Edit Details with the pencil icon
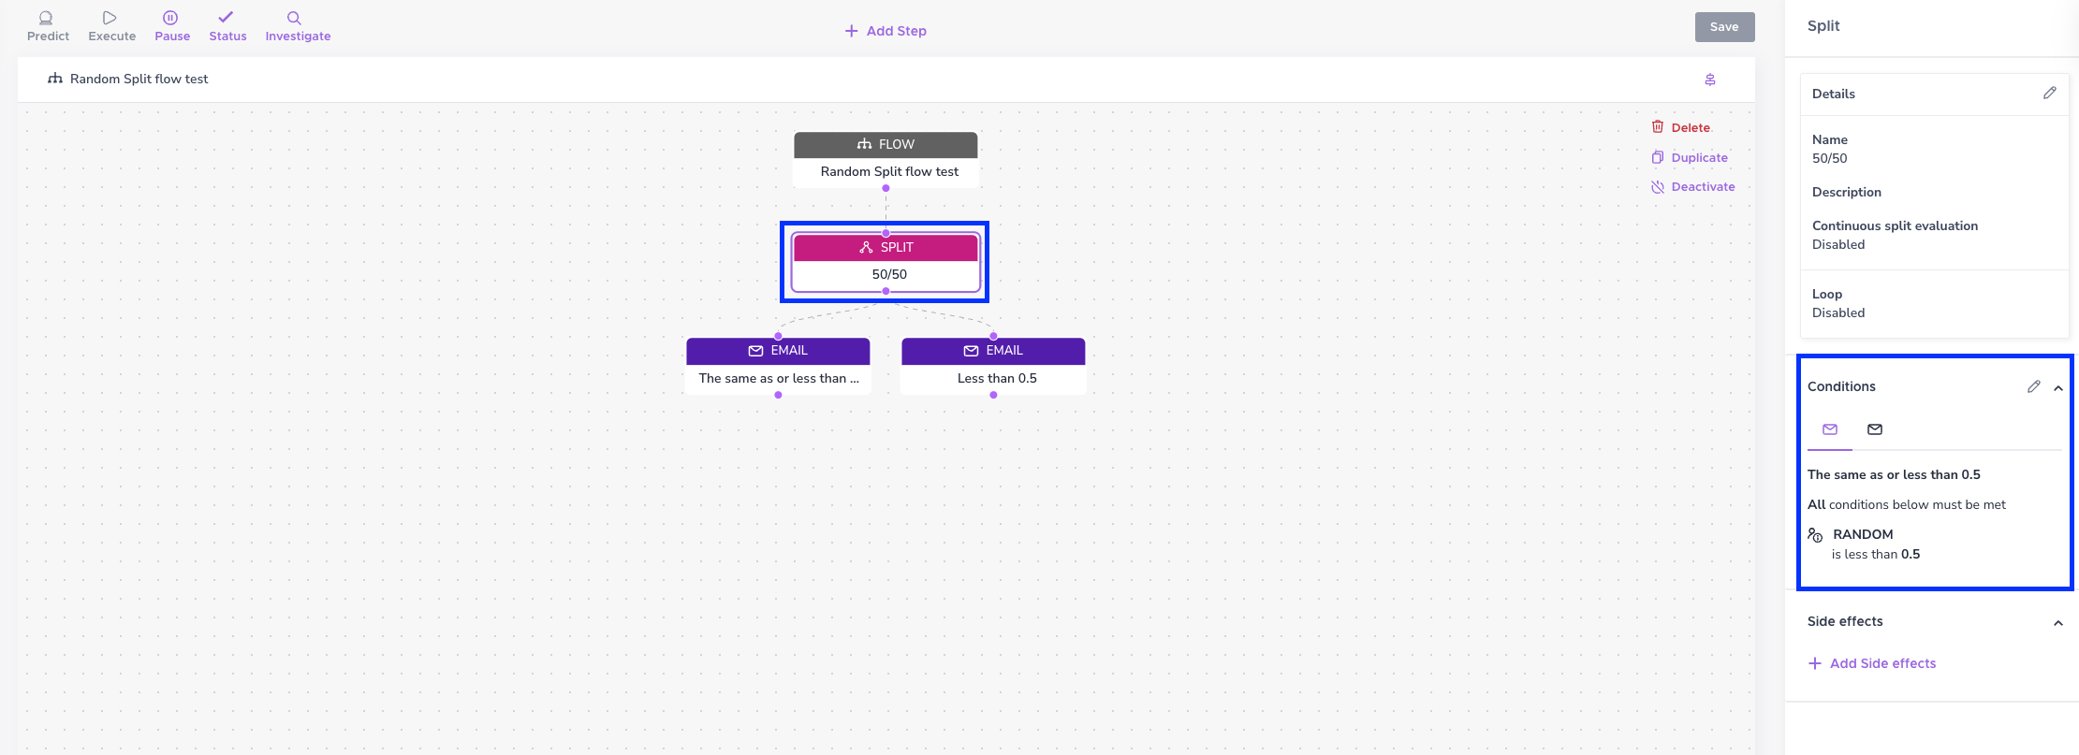The height and width of the screenshot is (755, 2079). [x=2050, y=93]
